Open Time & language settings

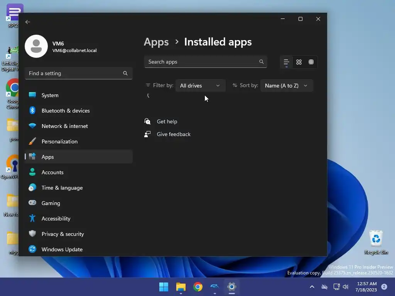click(79, 188)
